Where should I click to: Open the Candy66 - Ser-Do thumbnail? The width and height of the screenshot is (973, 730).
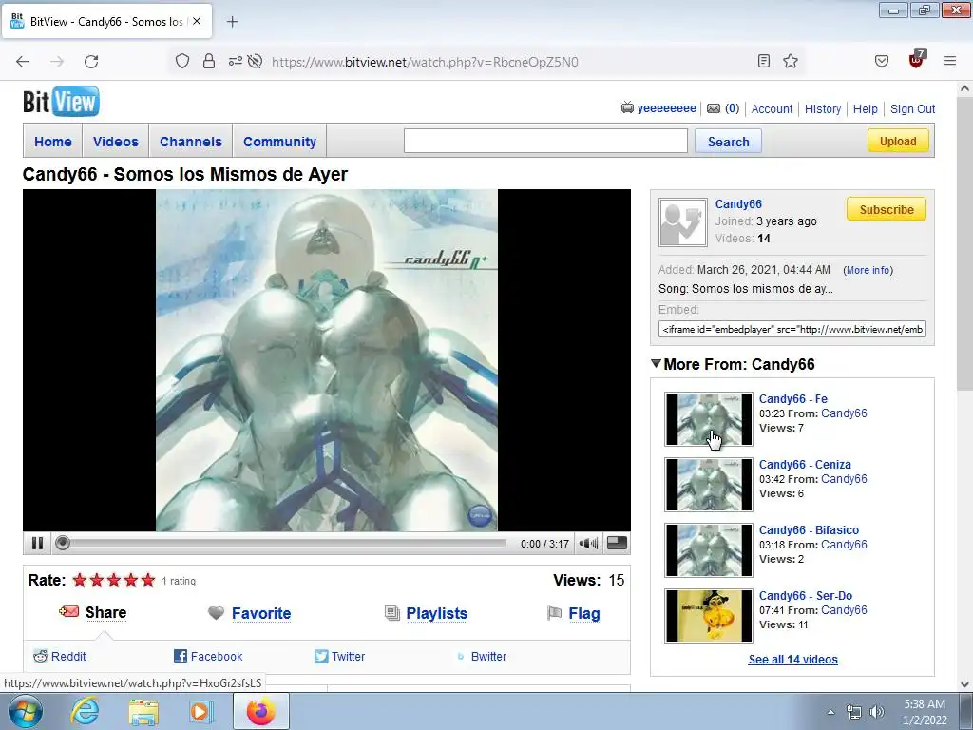click(x=709, y=616)
